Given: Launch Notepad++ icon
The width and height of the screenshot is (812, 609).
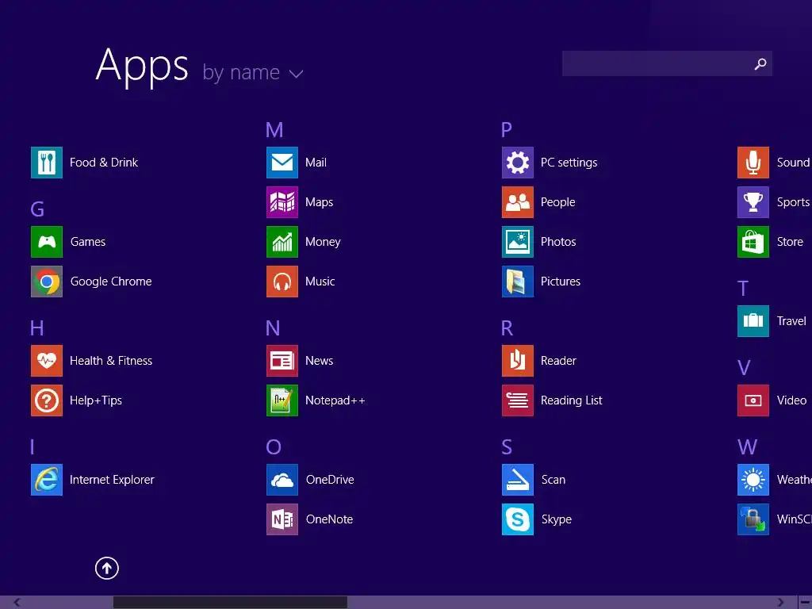Looking at the screenshot, I should tap(282, 400).
